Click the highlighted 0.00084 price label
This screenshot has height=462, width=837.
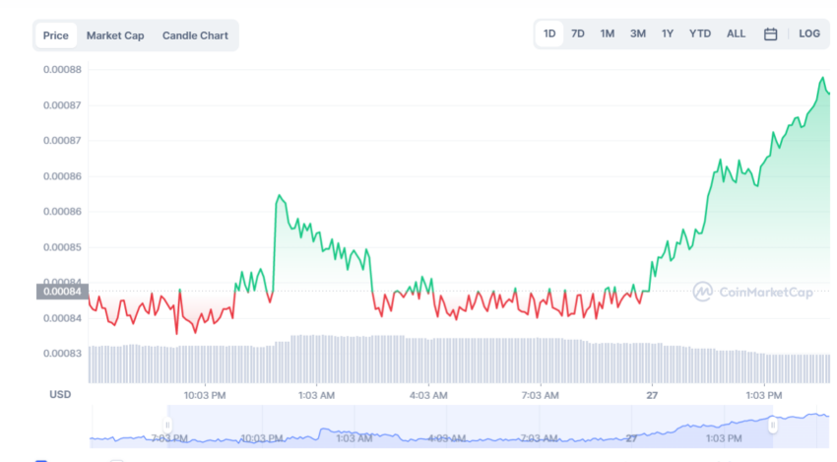62,291
